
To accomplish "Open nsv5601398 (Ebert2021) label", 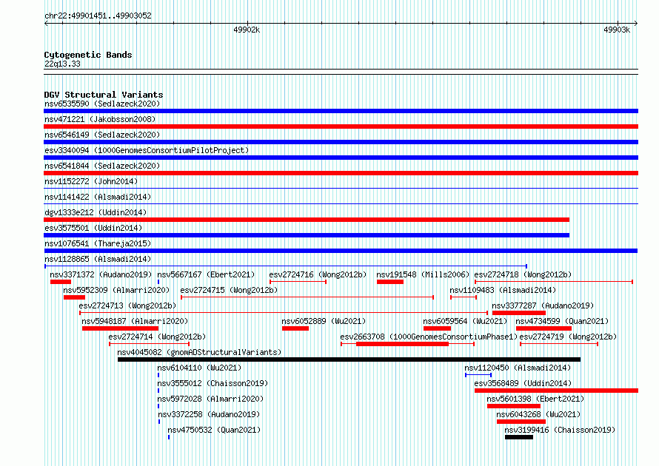I will (x=535, y=399).
